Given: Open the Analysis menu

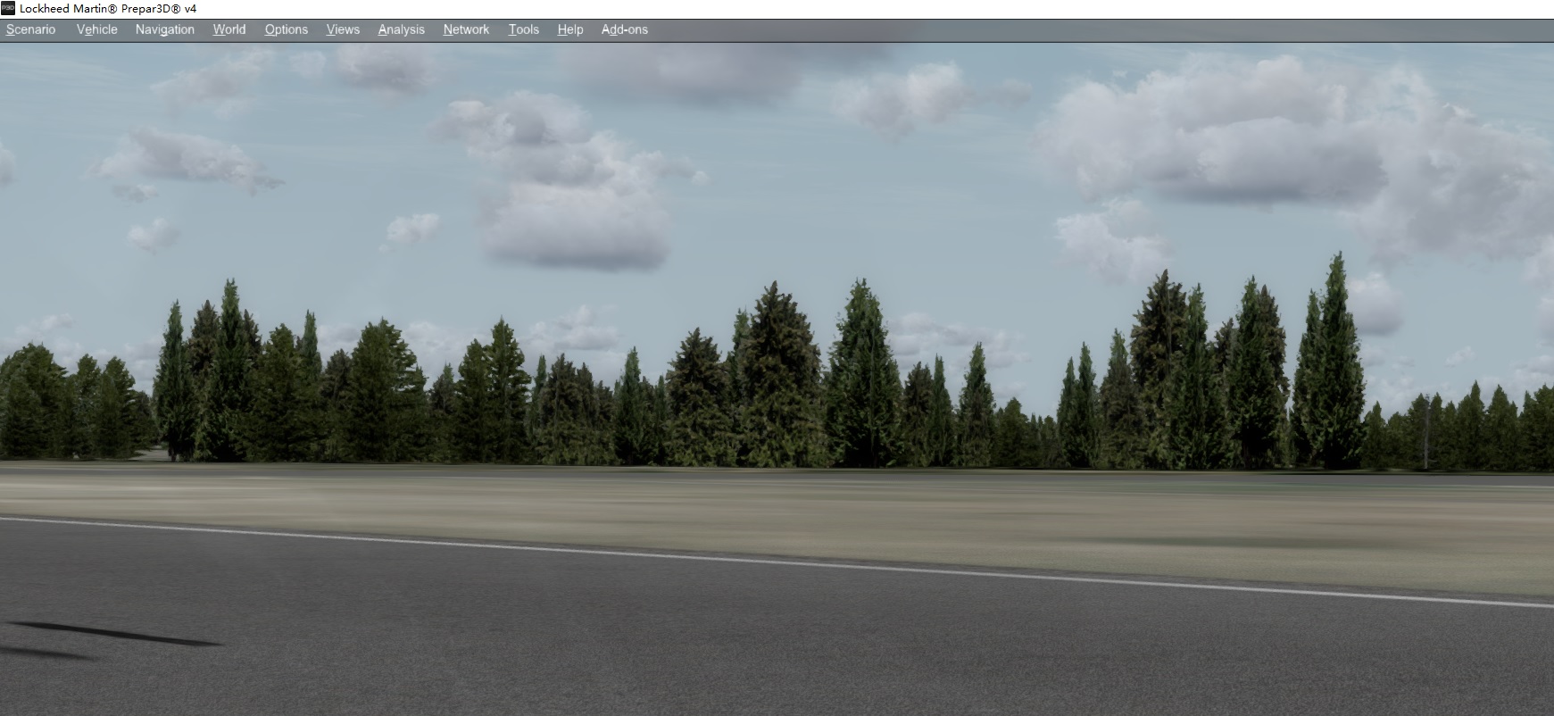Looking at the screenshot, I should (402, 29).
